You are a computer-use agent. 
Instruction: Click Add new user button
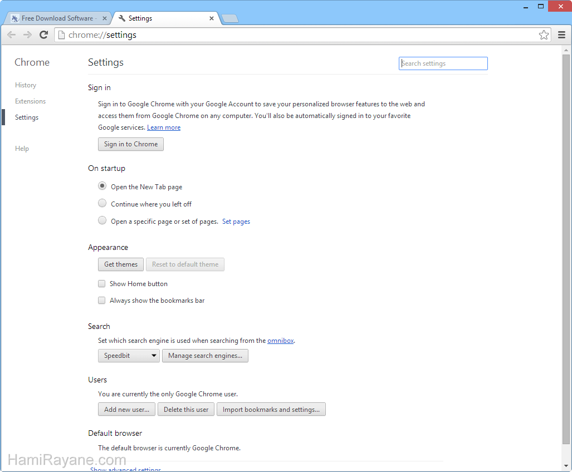(126, 409)
